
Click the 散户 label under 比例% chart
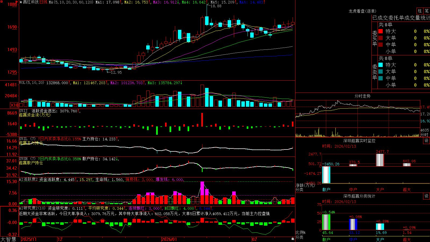tap(326, 239)
